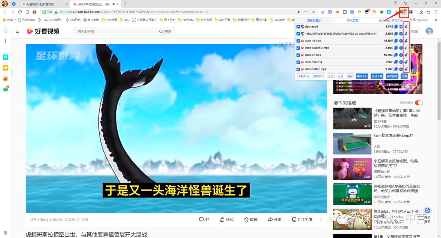441x238 pixels.
Task: Open a new browser tab
Action: pos(126,4)
